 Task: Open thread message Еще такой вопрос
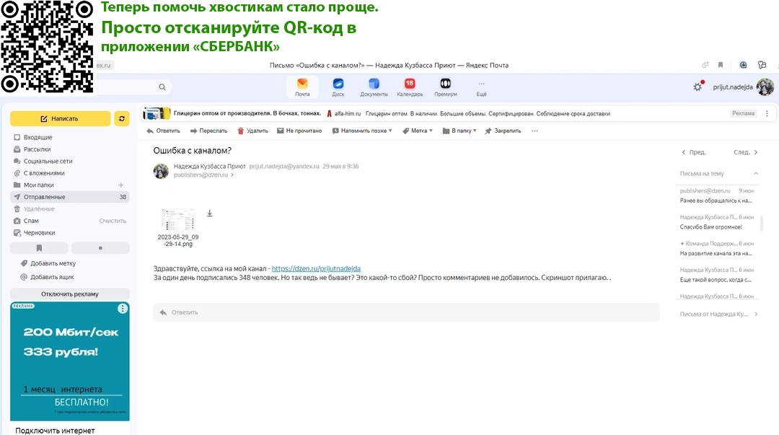[x=716, y=275]
